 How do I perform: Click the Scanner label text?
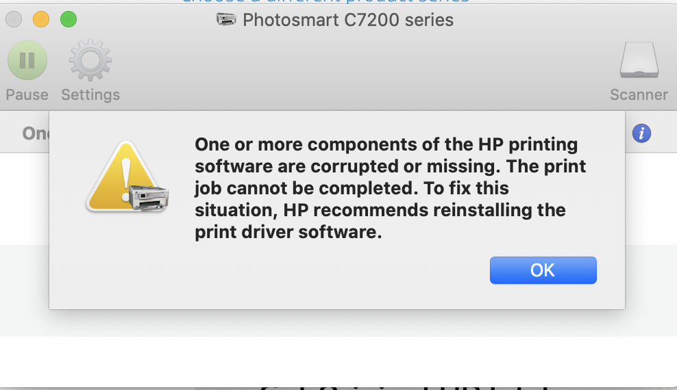[639, 95]
